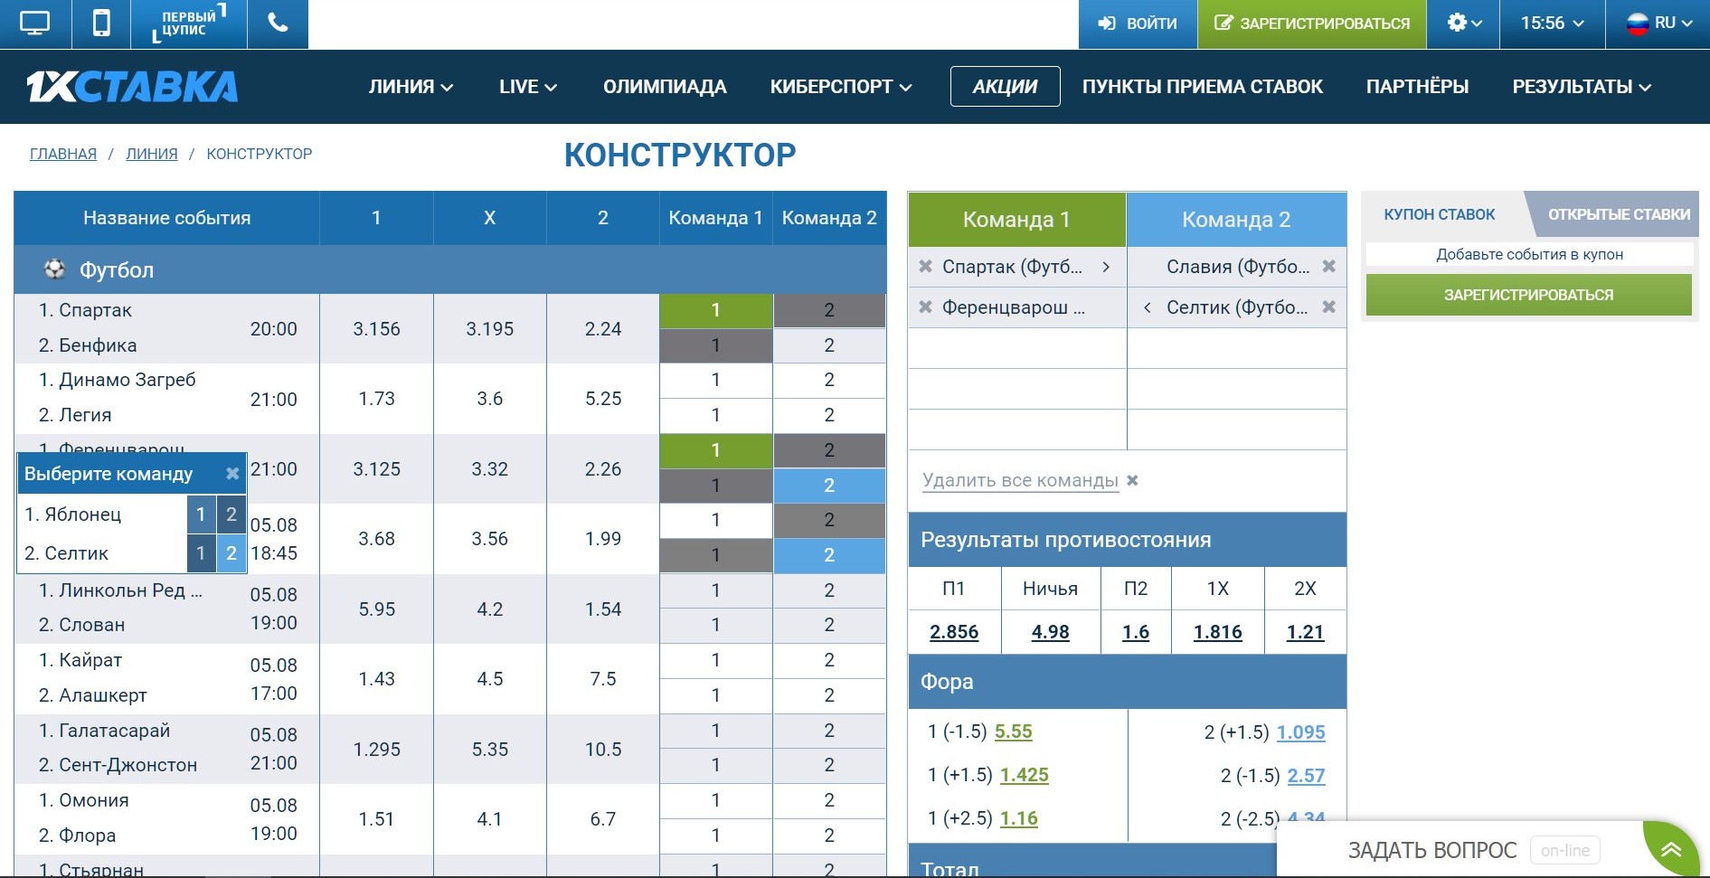
Task: Open the ПАРТНЁРЫ page
Action: [1417, 87]
